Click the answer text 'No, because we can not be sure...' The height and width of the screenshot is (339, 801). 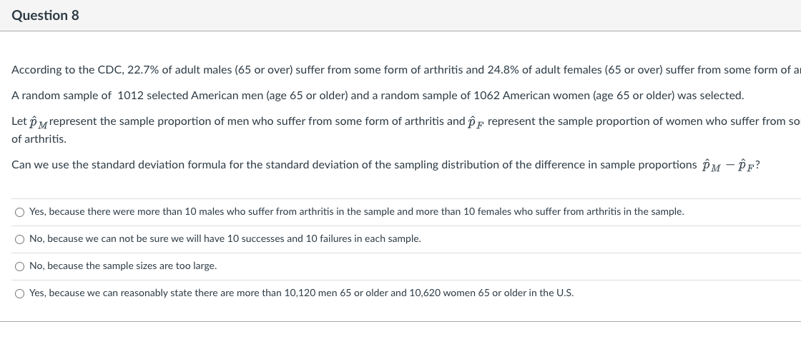coord(225,239)
